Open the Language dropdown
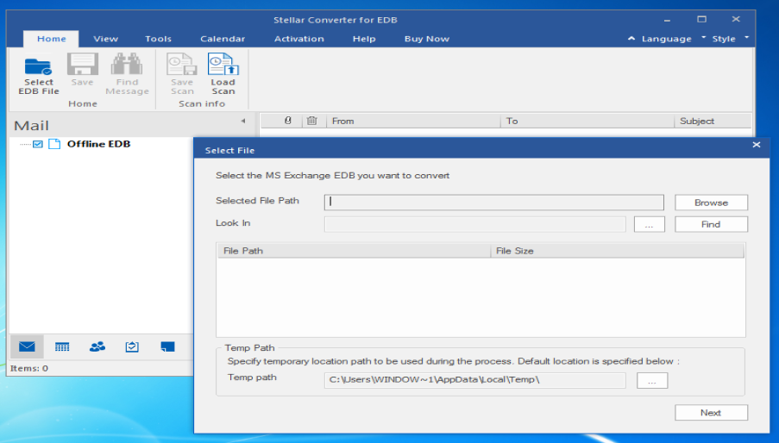This screenshot has width=779, height=443. [x=673, y=39]
